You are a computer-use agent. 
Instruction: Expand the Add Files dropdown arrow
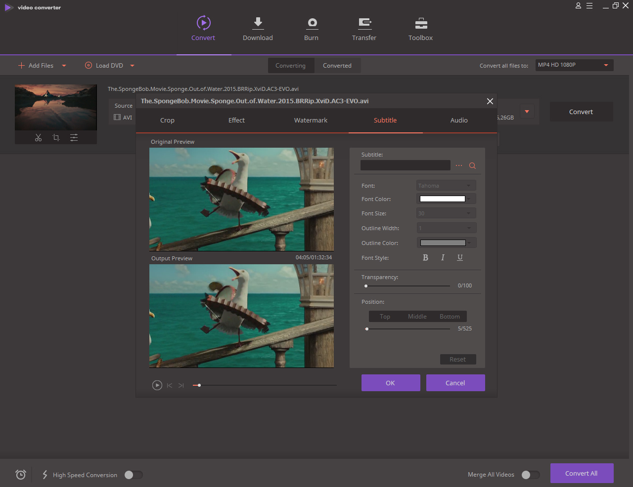64,66
